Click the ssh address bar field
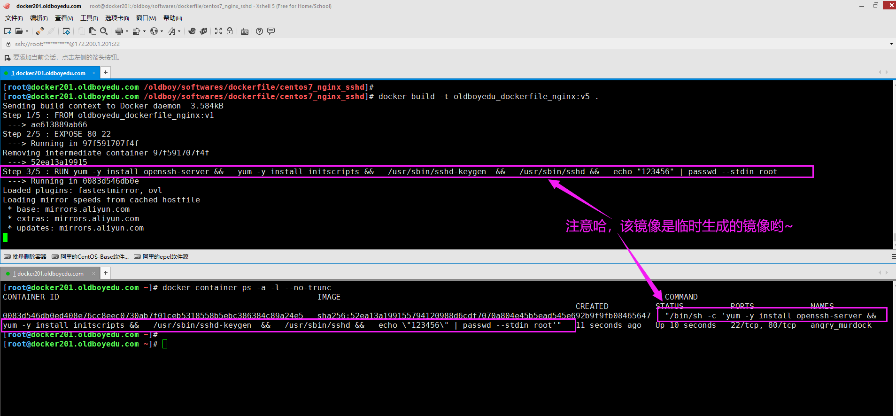 (x=282, y=44)
